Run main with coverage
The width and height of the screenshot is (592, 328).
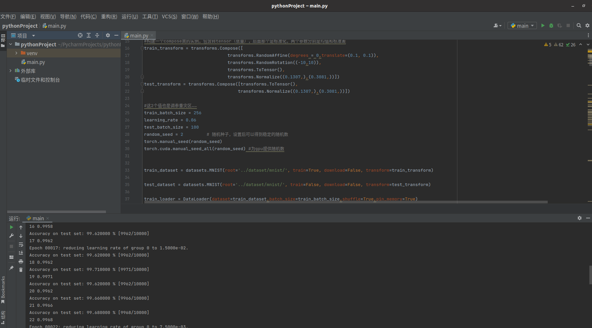[559, 25]
